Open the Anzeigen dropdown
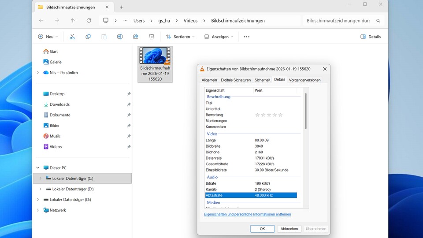423x238 pixels. (219, 37)
